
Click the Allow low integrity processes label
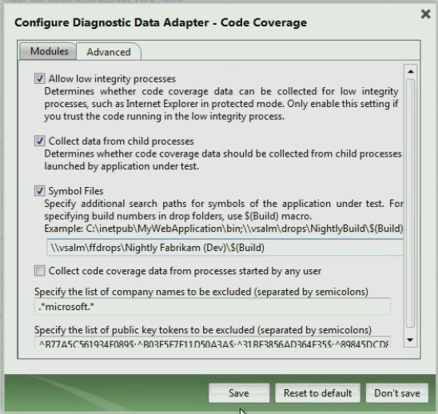pyautogui.click(x=112, y=79)
